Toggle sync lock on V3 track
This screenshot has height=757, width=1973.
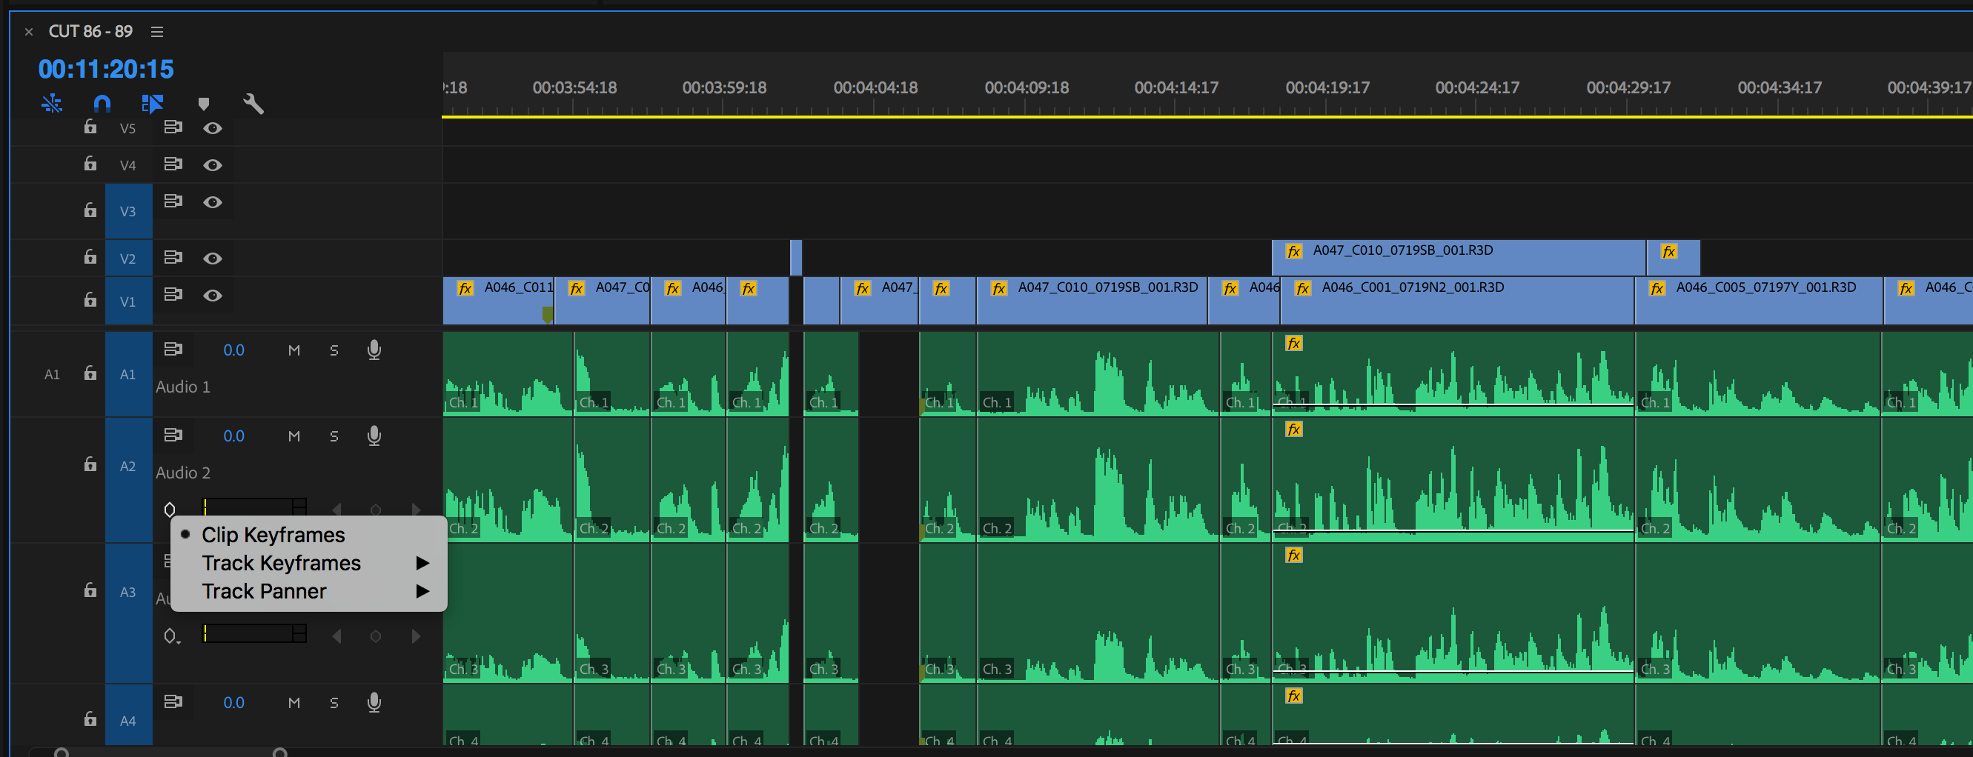coord(173,201)
